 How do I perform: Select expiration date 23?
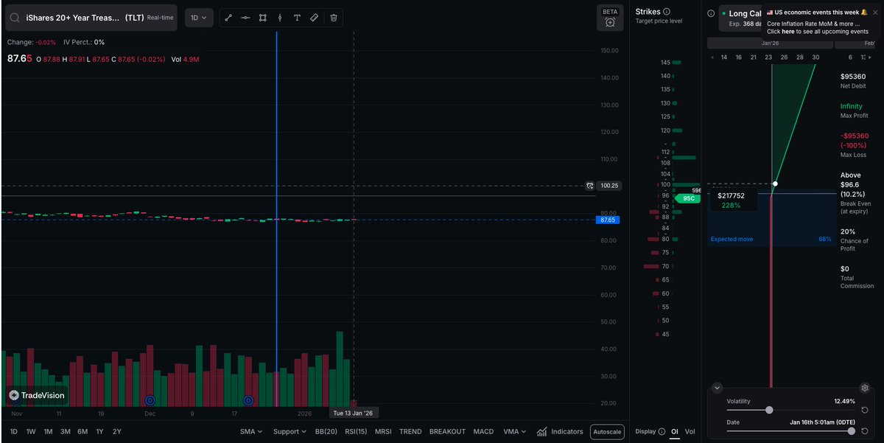(x=768, y=57)
